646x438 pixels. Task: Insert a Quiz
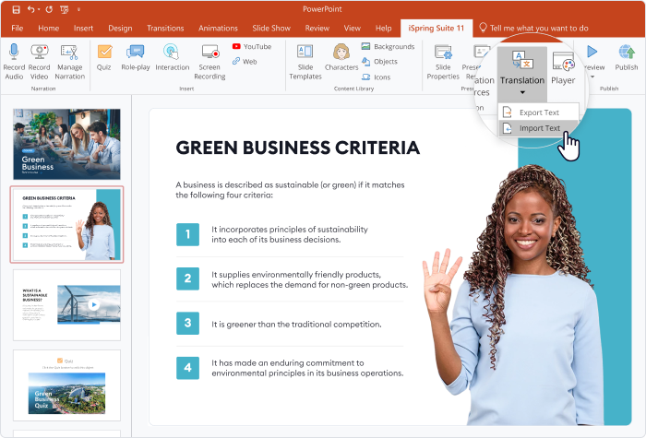click(103, 57)
